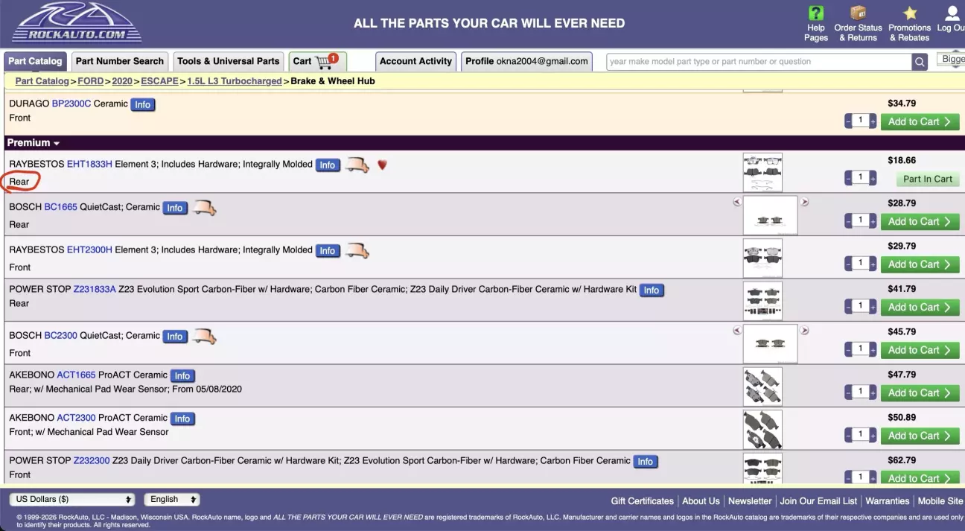
Task: Open the US Dollars currency dropdown
Action: pyautogui.click(x=72, y=500)
